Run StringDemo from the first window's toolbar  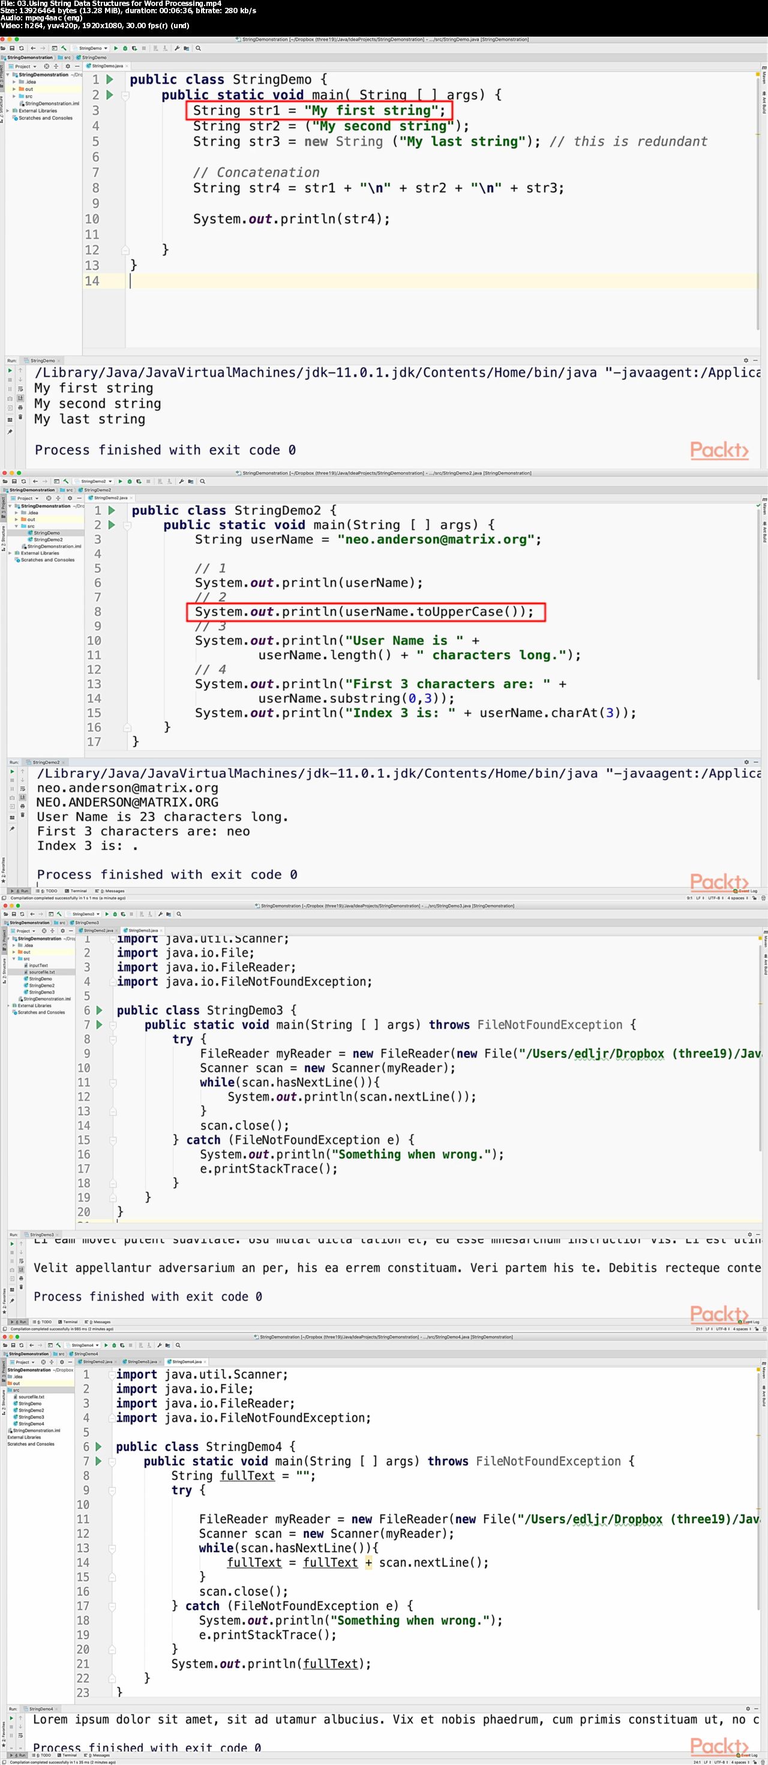coord(116,49)
